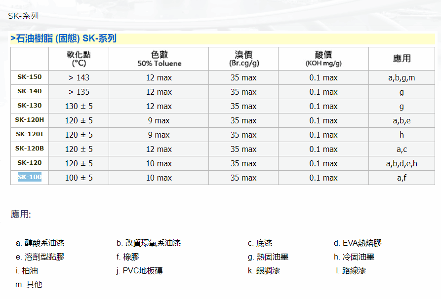The image size is (441, 299).
Task: Click '10 max' color cell in SK-120 row
Action: pyautogui.click(x=159, y=163)
